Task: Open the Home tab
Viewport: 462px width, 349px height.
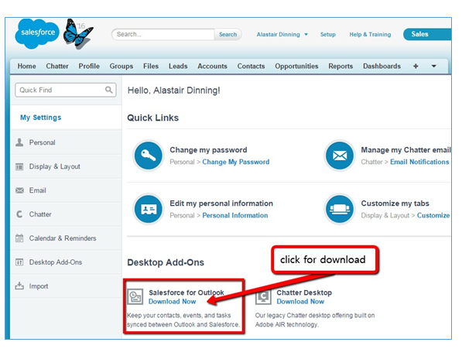Action: 26,67
